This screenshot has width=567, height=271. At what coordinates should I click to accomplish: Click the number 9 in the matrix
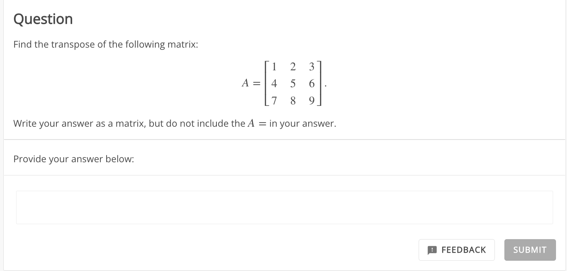(x=311, y=101)
